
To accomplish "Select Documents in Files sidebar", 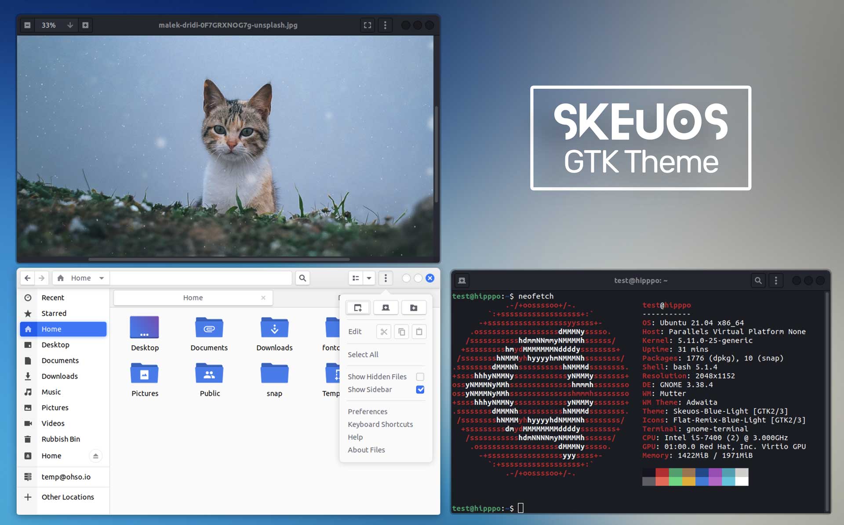I will 64,360.
